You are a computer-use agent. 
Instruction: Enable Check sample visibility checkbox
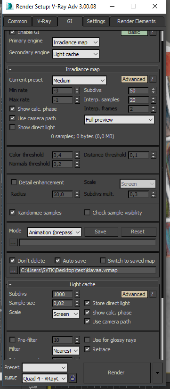coord(87,213)
